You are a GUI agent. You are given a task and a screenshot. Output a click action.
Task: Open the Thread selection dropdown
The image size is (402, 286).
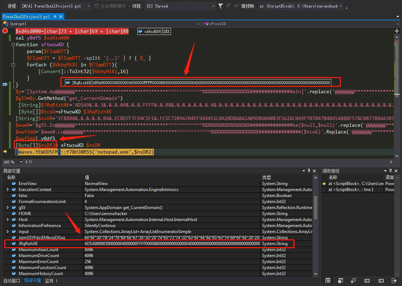(180, 6)
